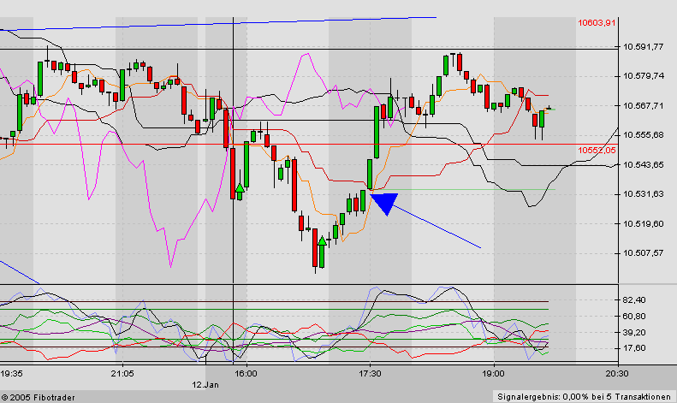677x403 pixels.
Task: Click the price label 10.507,57
Action: pos(644,253)
